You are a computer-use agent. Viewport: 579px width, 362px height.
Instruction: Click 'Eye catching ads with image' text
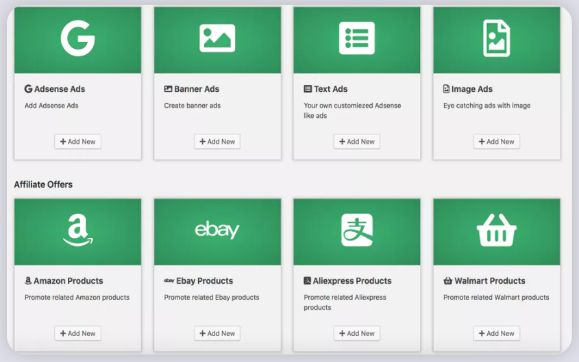tap(486, 106)
